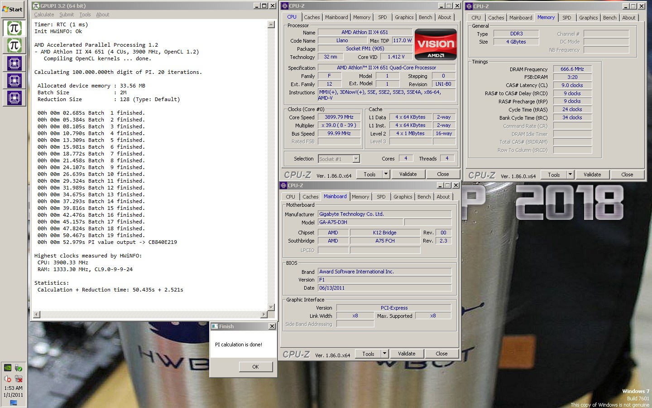Click Close button in CPU-Z Mainboard window
The height and width of the screenshot is (408, 652).
coord(441,354)
